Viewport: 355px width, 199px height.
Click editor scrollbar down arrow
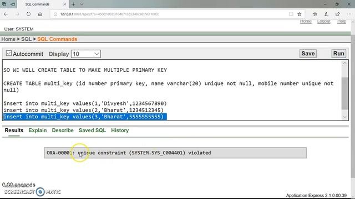click(x=344, y=117)
